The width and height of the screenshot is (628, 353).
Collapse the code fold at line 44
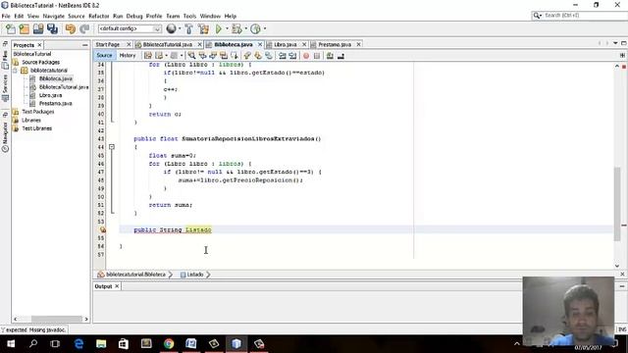pos(112,147)
